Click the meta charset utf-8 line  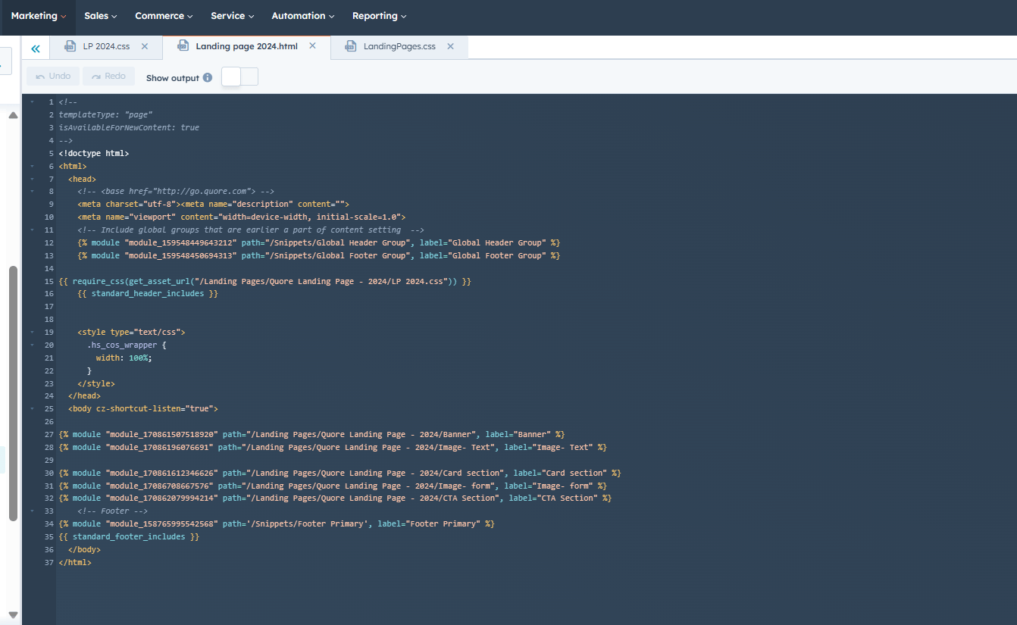213,204
